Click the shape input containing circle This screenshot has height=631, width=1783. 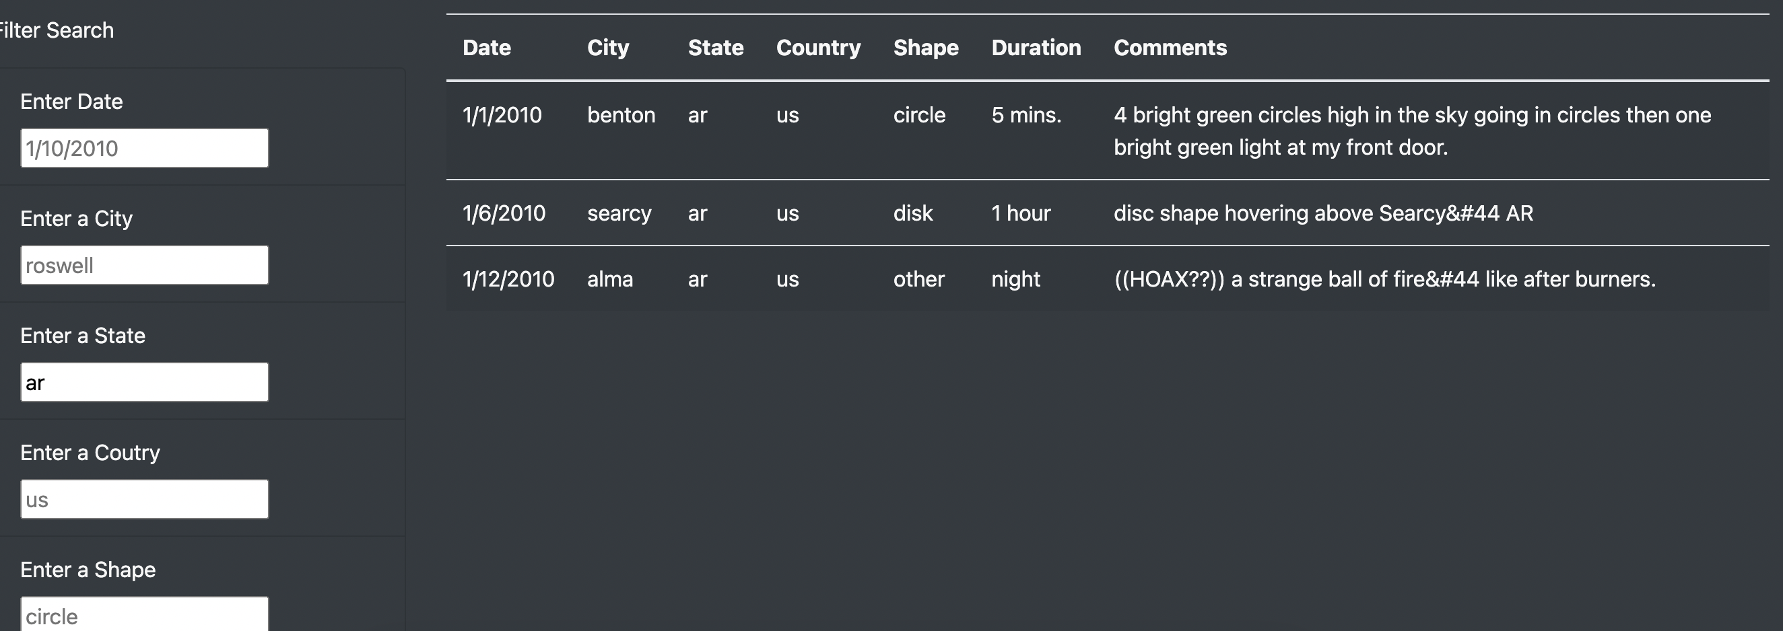coord(143,613)
